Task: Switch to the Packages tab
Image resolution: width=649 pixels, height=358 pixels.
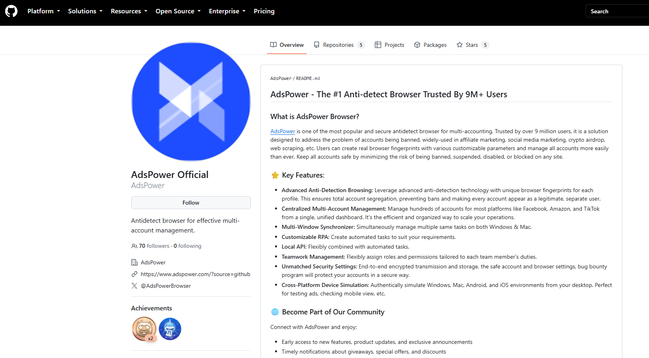Action: tap(430, 45)
